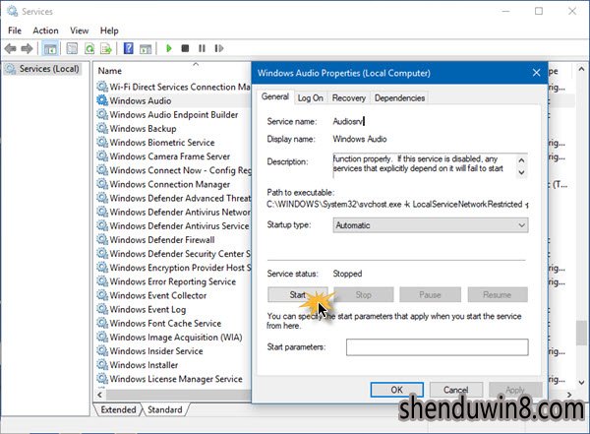Select the Windows Biometric Service row
This screenshot has width=590, height=434.
(x=173, y=143)
